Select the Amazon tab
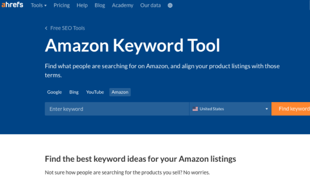This screenshot has width=310, height=177. (120, 92)
